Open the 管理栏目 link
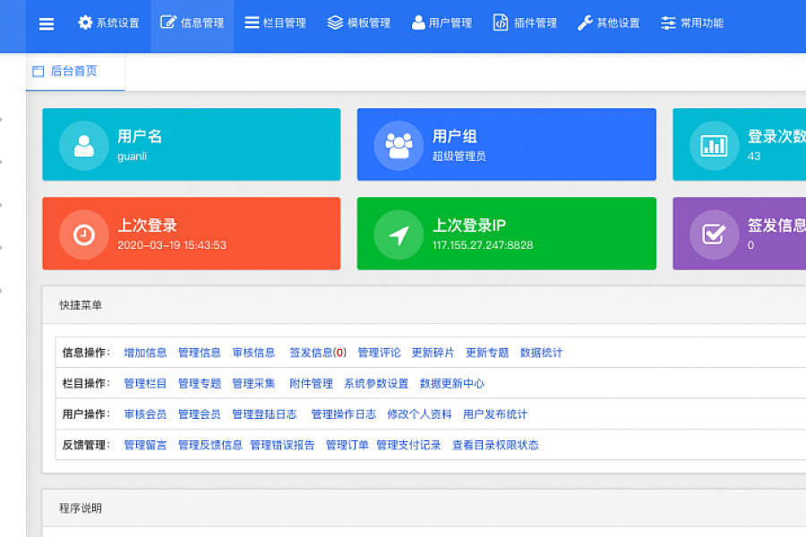 click(145, 383)
